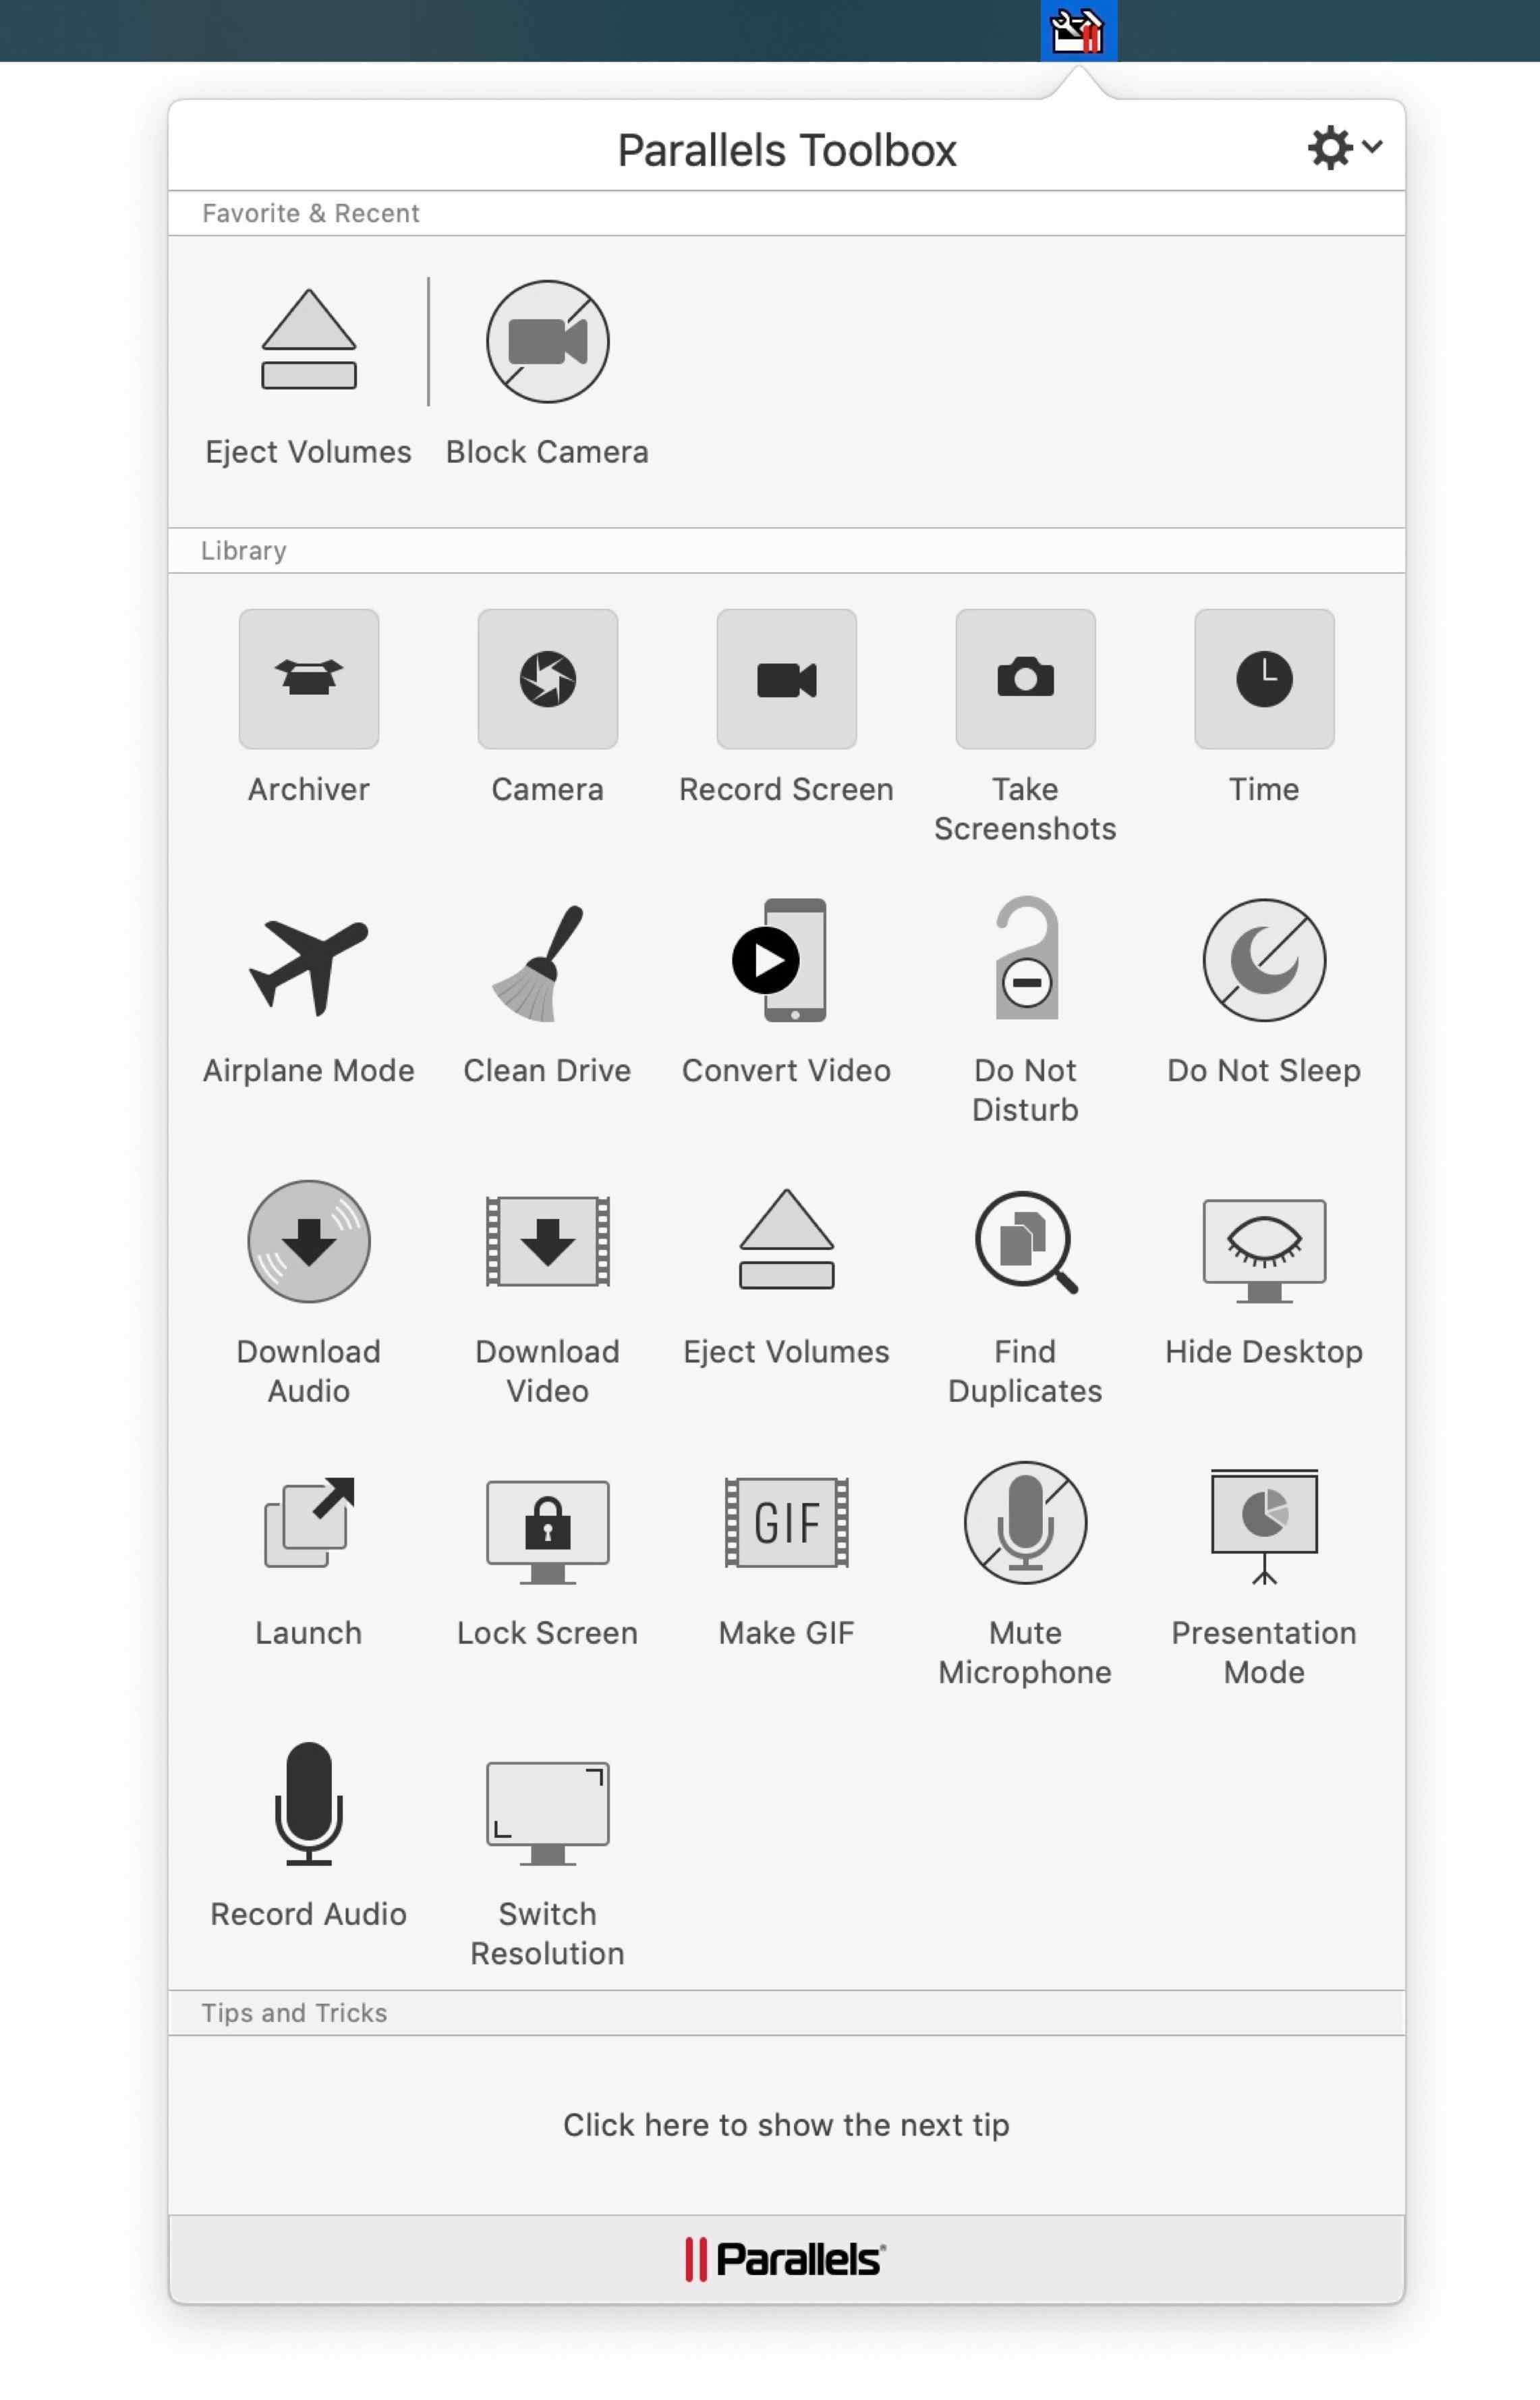Open the Archiver tool
Image resolution: width=1540 pixels, height=2400 pixels.
(309, 678)
